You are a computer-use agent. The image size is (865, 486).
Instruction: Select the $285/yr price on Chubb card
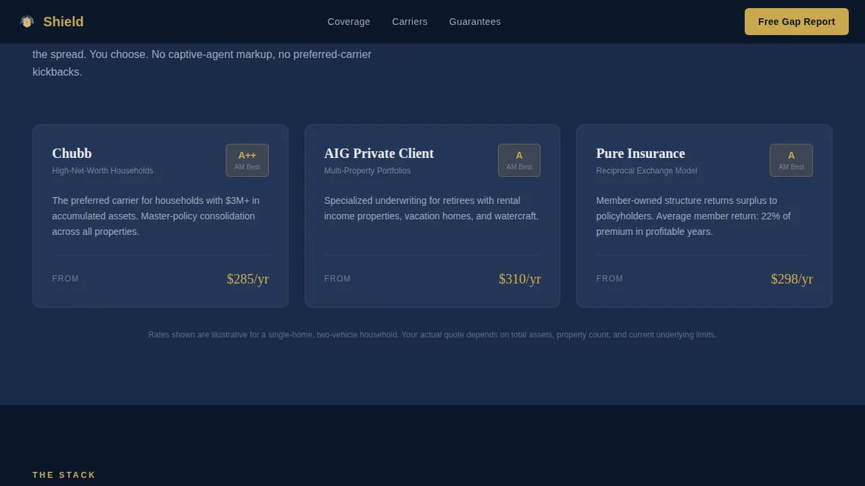(248, 279)
